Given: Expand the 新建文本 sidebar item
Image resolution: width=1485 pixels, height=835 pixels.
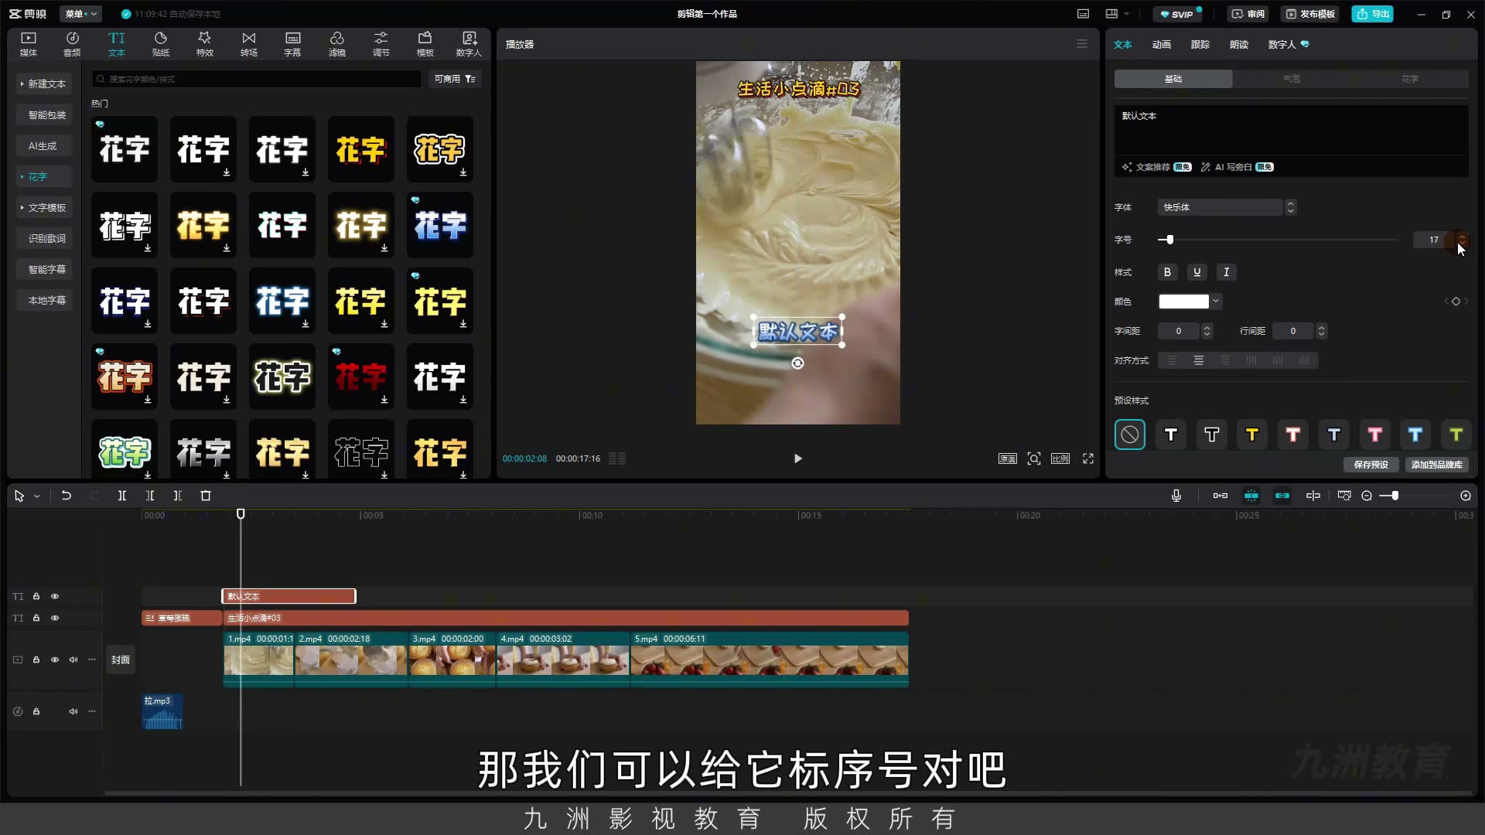Looking at the screenshot, I should (44, 83).
